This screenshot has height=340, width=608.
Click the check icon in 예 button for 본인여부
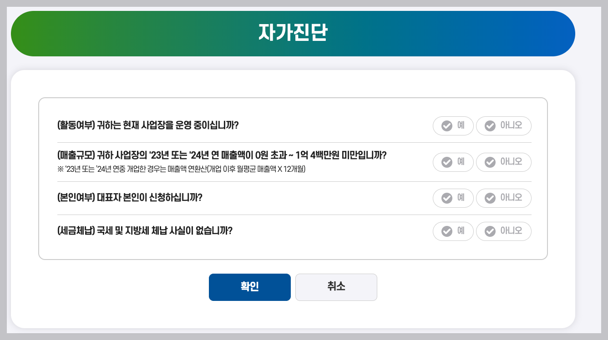(x=446, y=198)
